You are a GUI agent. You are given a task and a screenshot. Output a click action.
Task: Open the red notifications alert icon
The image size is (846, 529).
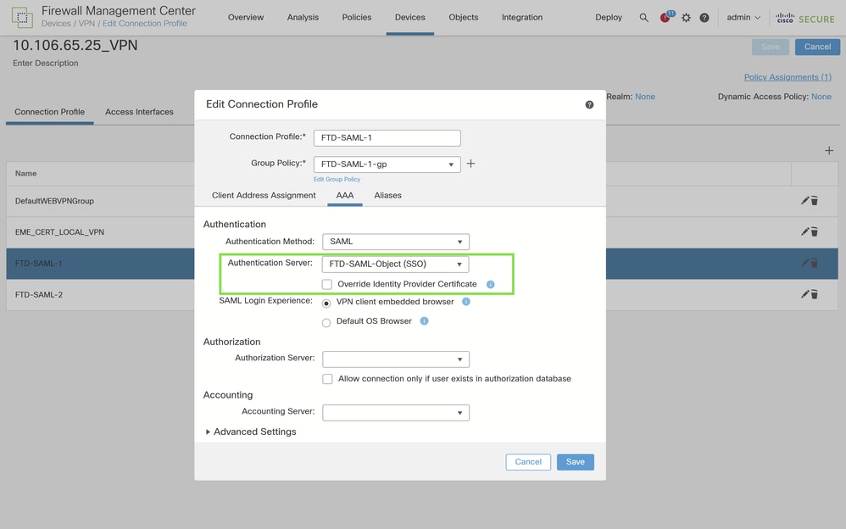[665, 17]
